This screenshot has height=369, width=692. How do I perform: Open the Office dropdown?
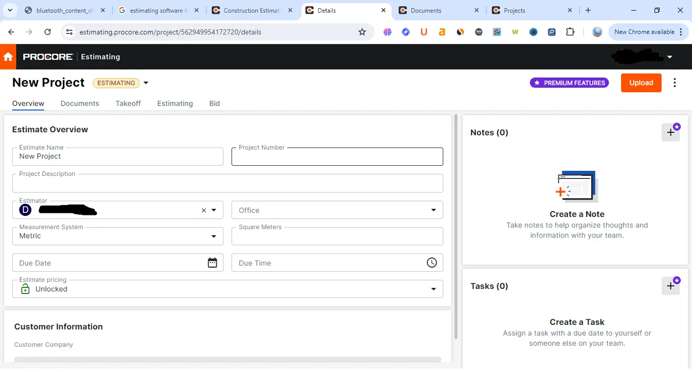433,210
